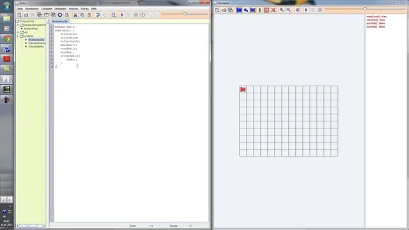Reset simulation with the rewind icon

(297, 10)
